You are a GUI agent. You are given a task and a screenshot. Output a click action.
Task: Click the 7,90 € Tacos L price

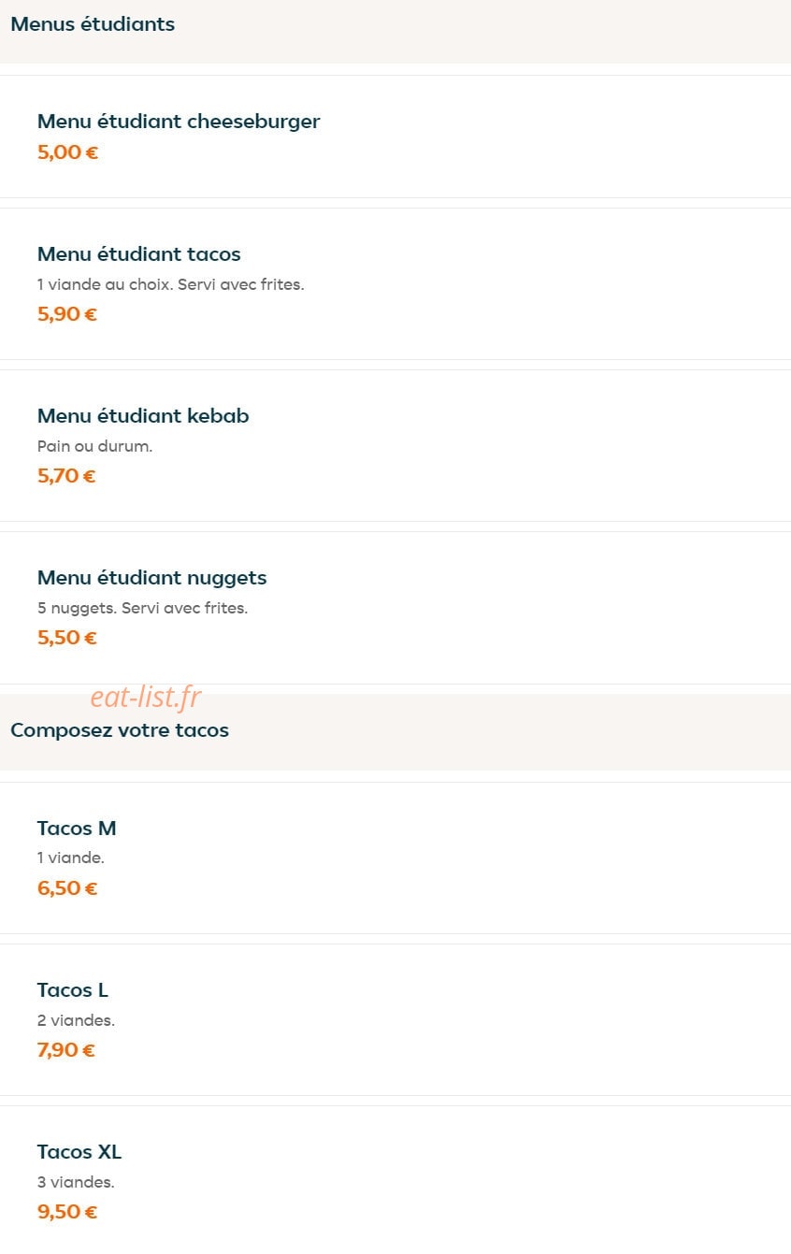coord(66,1050)
